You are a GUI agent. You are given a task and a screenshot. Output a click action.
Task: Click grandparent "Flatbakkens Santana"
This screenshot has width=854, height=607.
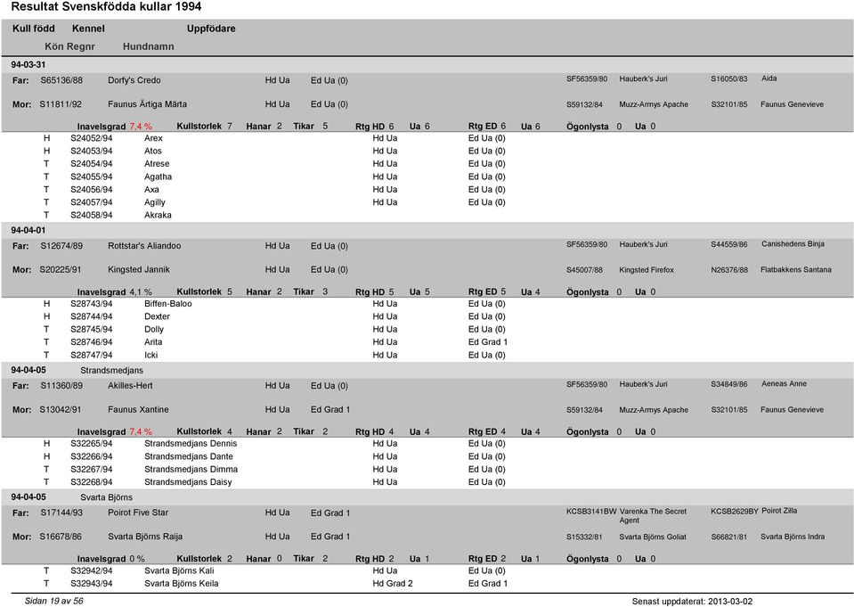pyautogui.click(x=796, y=269)
